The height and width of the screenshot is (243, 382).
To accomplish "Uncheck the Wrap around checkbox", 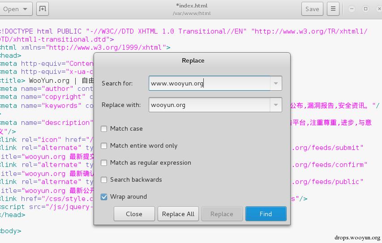I will click(x=104, y=197).
